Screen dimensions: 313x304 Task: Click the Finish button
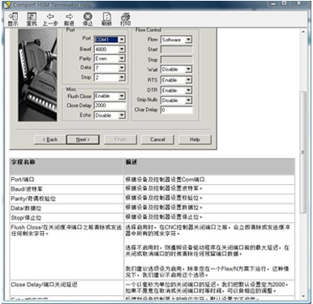tap(120, 139)
